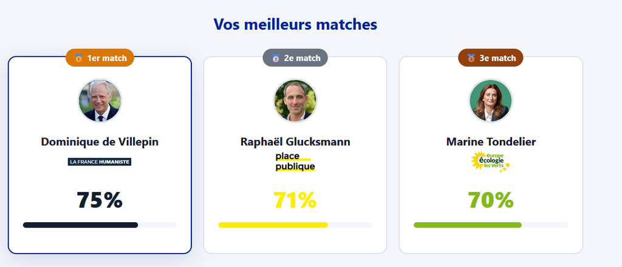Click the green 70% progress bar

(468, 225)
